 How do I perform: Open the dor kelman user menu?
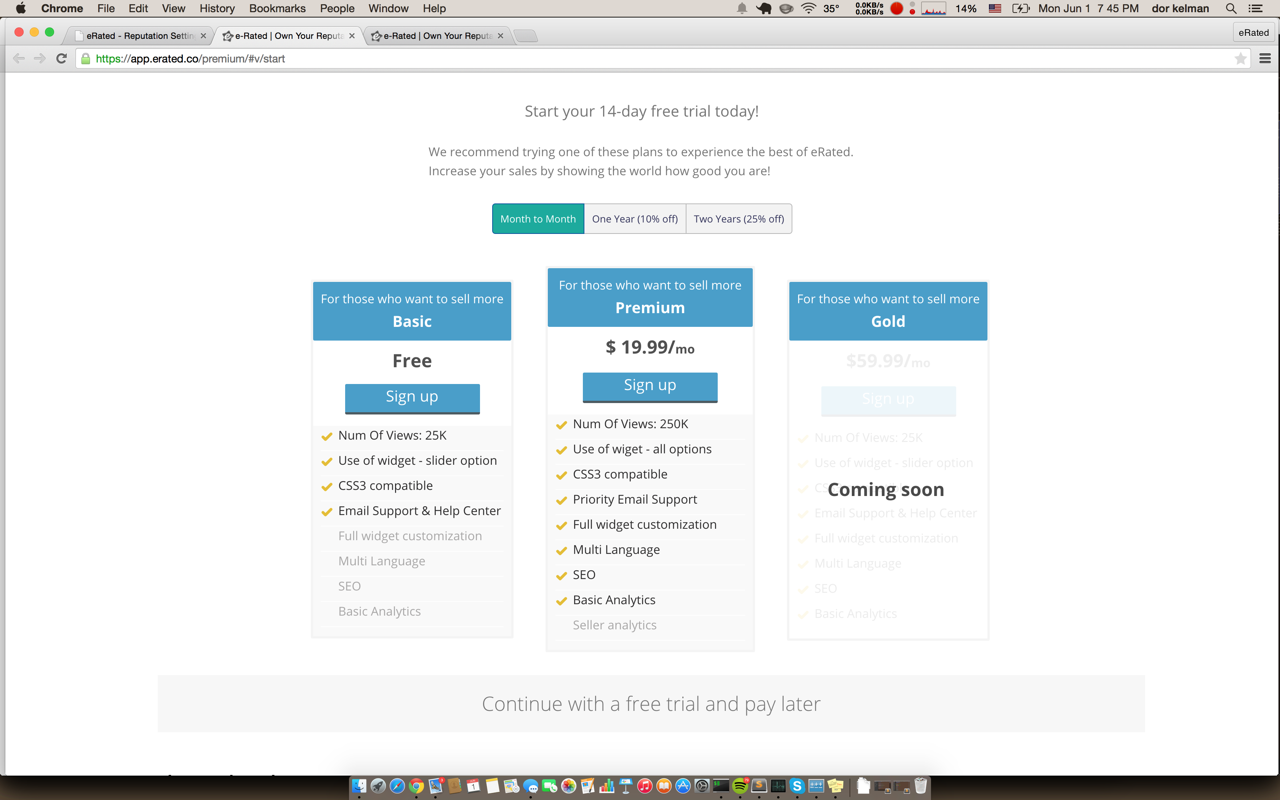pos(1180,8)
